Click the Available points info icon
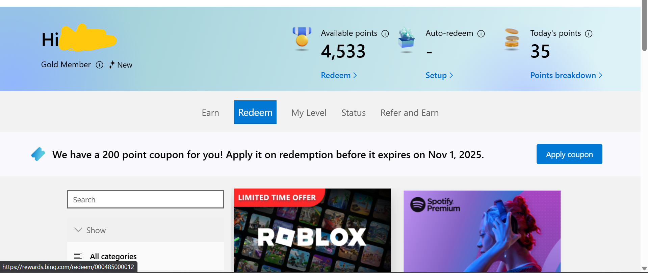The height and width of the screenshot is (273, 648). point(385,33)
